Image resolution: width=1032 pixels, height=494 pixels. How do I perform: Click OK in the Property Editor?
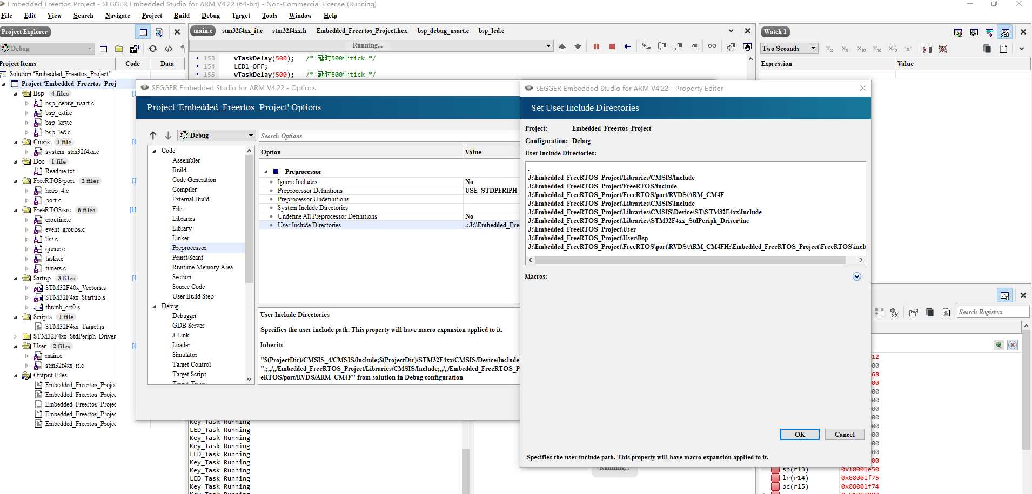(x=800, y=435)
